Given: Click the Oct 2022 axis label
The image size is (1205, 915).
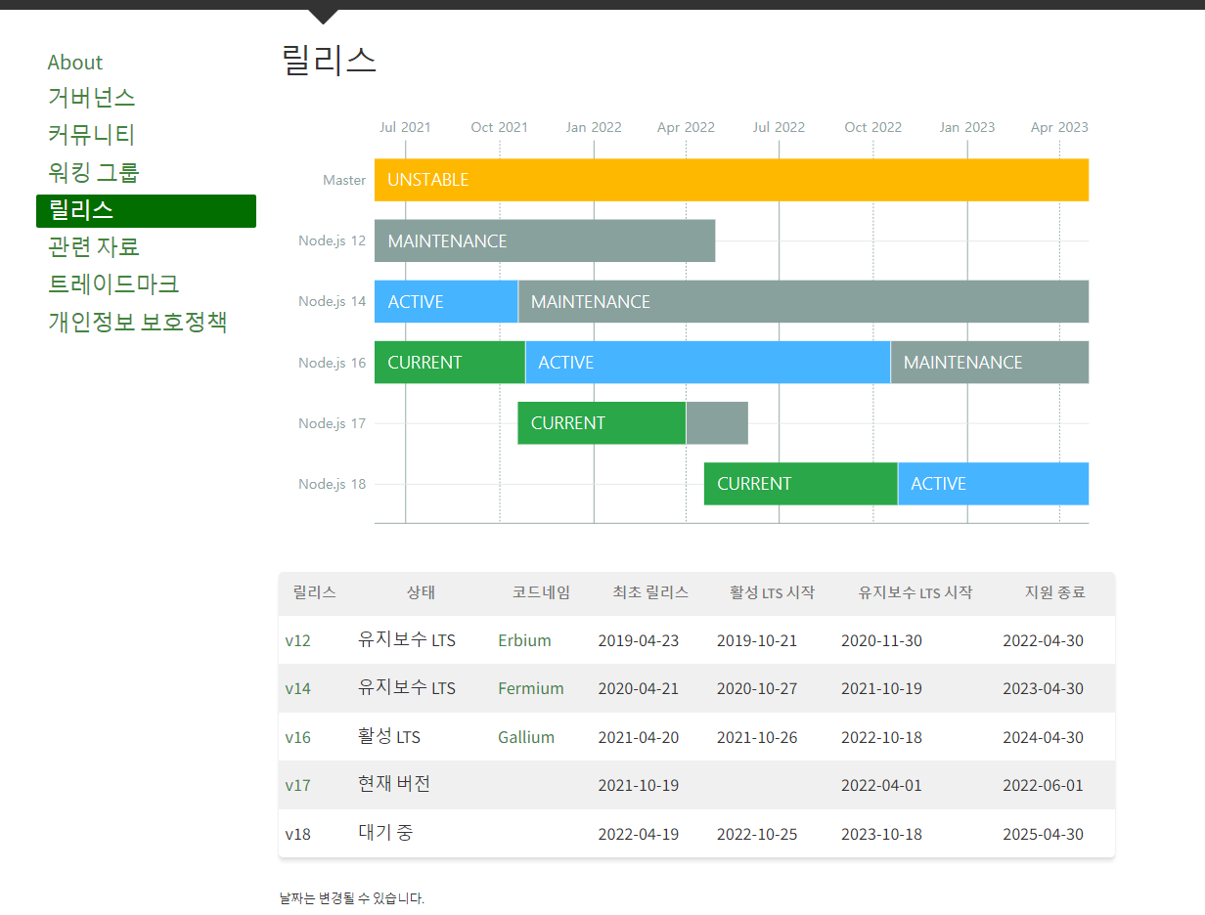Looking at the screenshot, I should 873,127.
